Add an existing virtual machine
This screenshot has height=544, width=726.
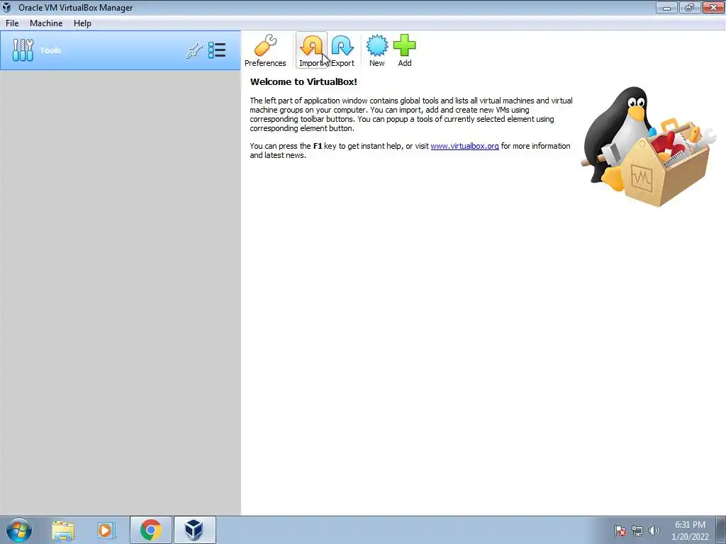(405, 50)
